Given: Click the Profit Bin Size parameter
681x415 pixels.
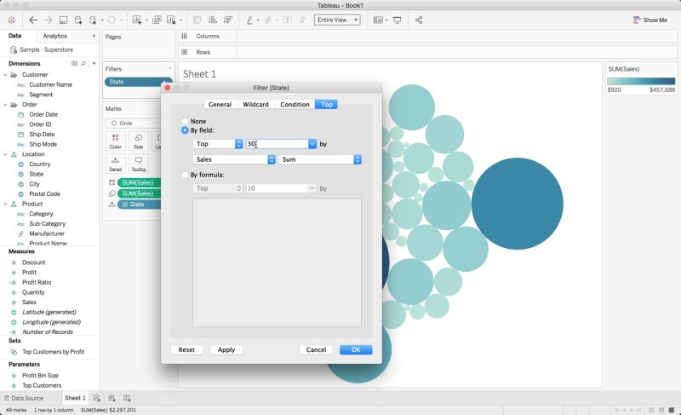Looking at the screenshot, I should pyautogui.click(x=40, y=376).
